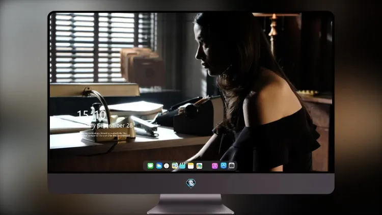Open the Photos gallery app in dock
The image size is (382, 215).
(199, 166)
